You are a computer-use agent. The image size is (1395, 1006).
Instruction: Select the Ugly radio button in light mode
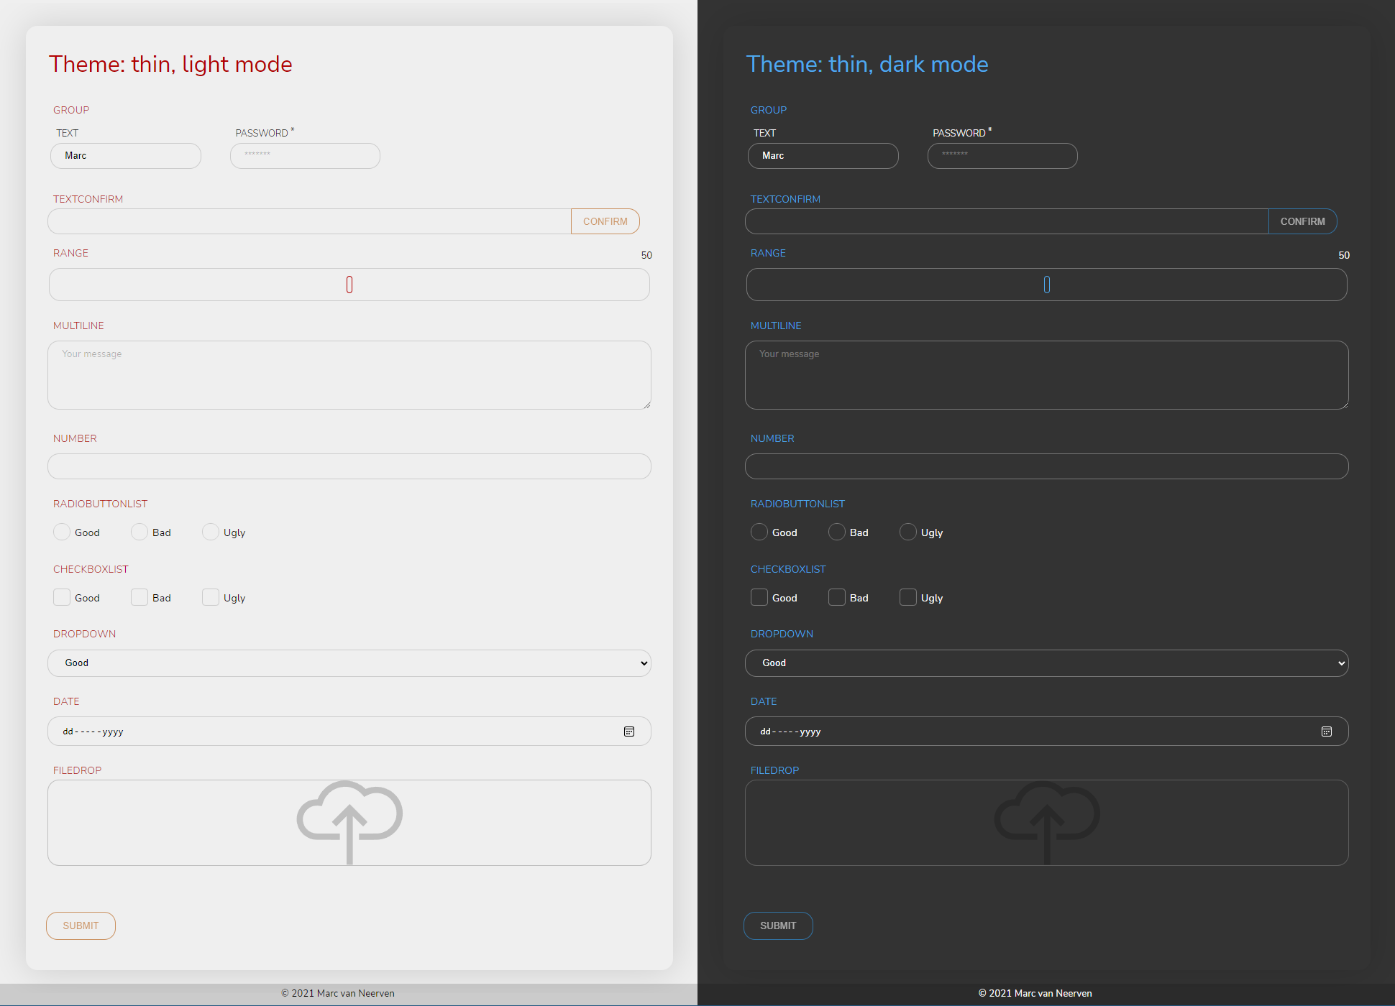point(211,532)
